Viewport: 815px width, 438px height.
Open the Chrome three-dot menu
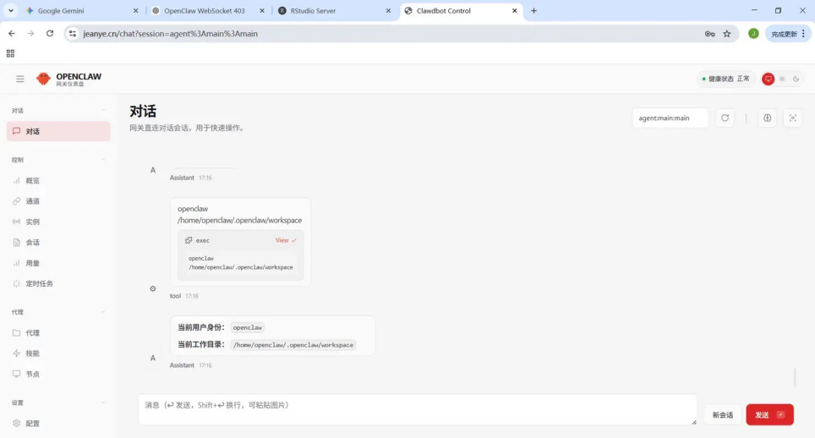tap(803, 34)
